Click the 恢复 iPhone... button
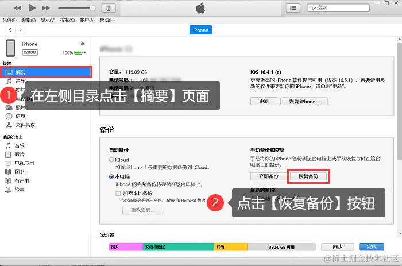The width and height of the screenshot is (402, 266). (x=304, y=101)
